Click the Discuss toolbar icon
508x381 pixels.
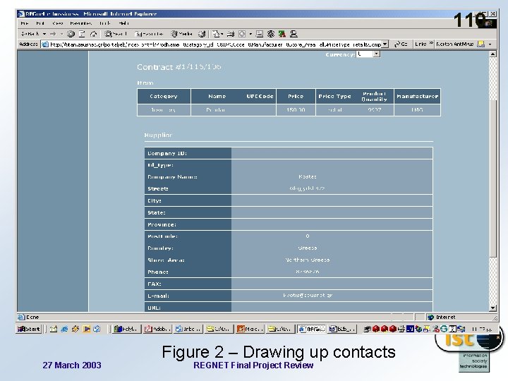coord(260,34)
